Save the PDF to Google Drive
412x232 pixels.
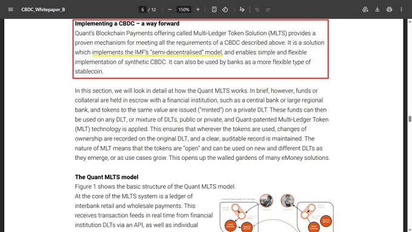365,10
